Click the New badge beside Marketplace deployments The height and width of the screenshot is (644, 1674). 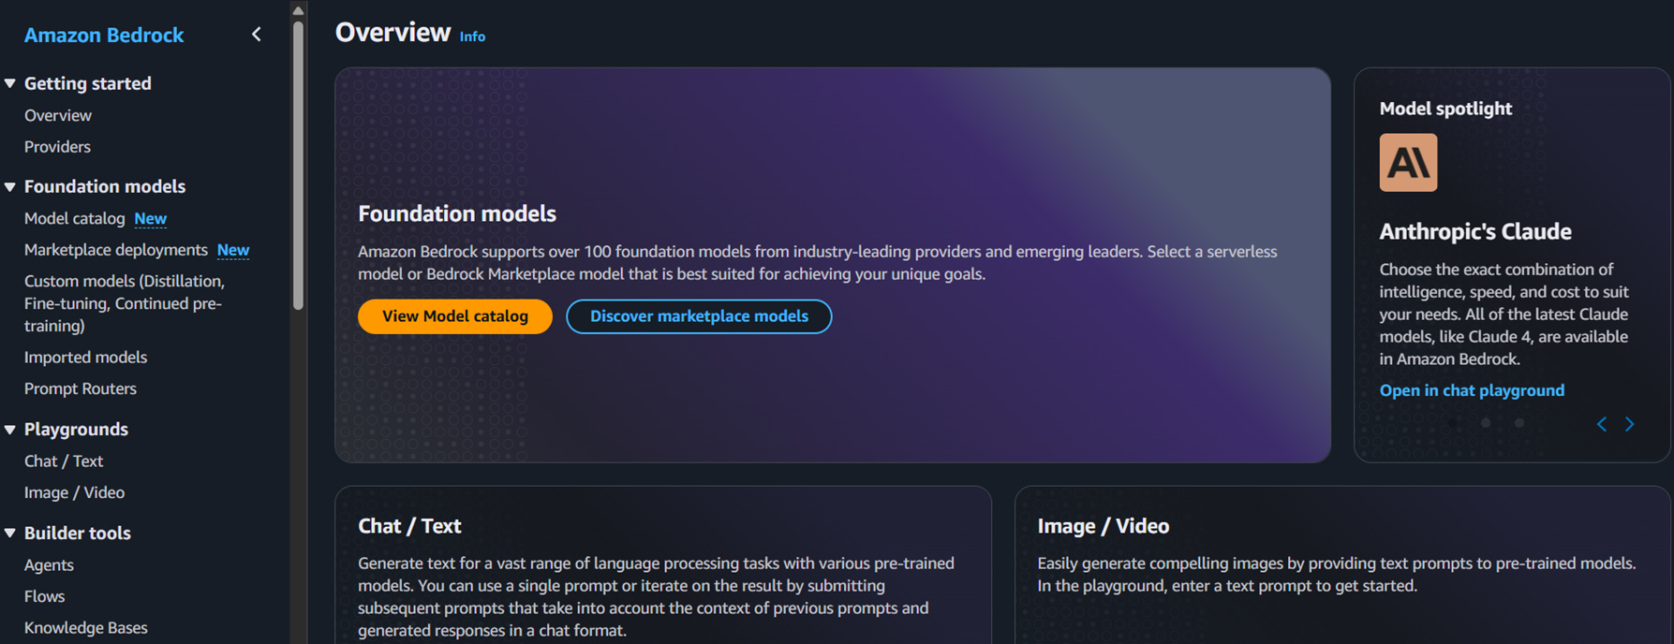click(x=233, y=250)
